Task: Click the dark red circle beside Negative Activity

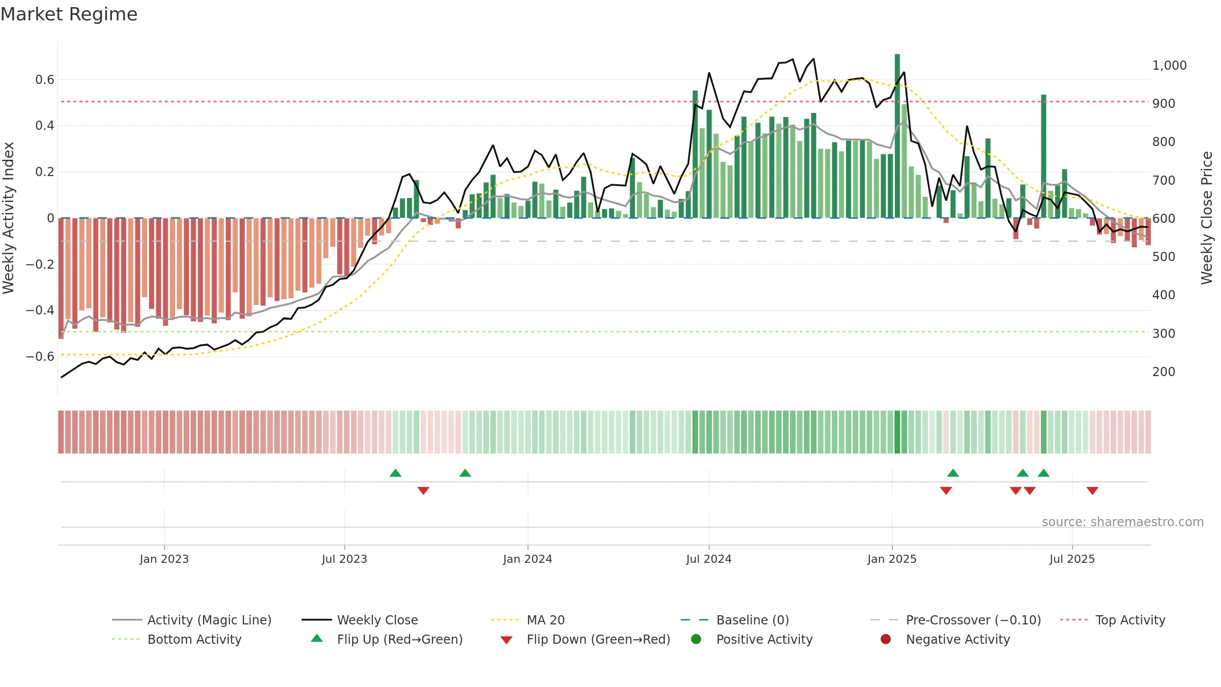Action: coord(886,639)
